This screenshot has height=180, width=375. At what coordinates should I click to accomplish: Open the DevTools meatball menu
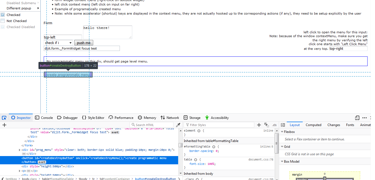coord(364,118)
